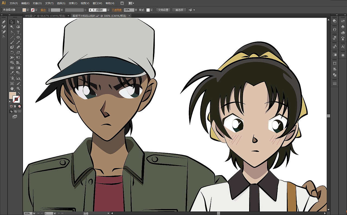The width and height of the screenshot is (347, 215).
Task: Expand the 样式 style dropdown arrow
Action: click(x=152, y=10)
